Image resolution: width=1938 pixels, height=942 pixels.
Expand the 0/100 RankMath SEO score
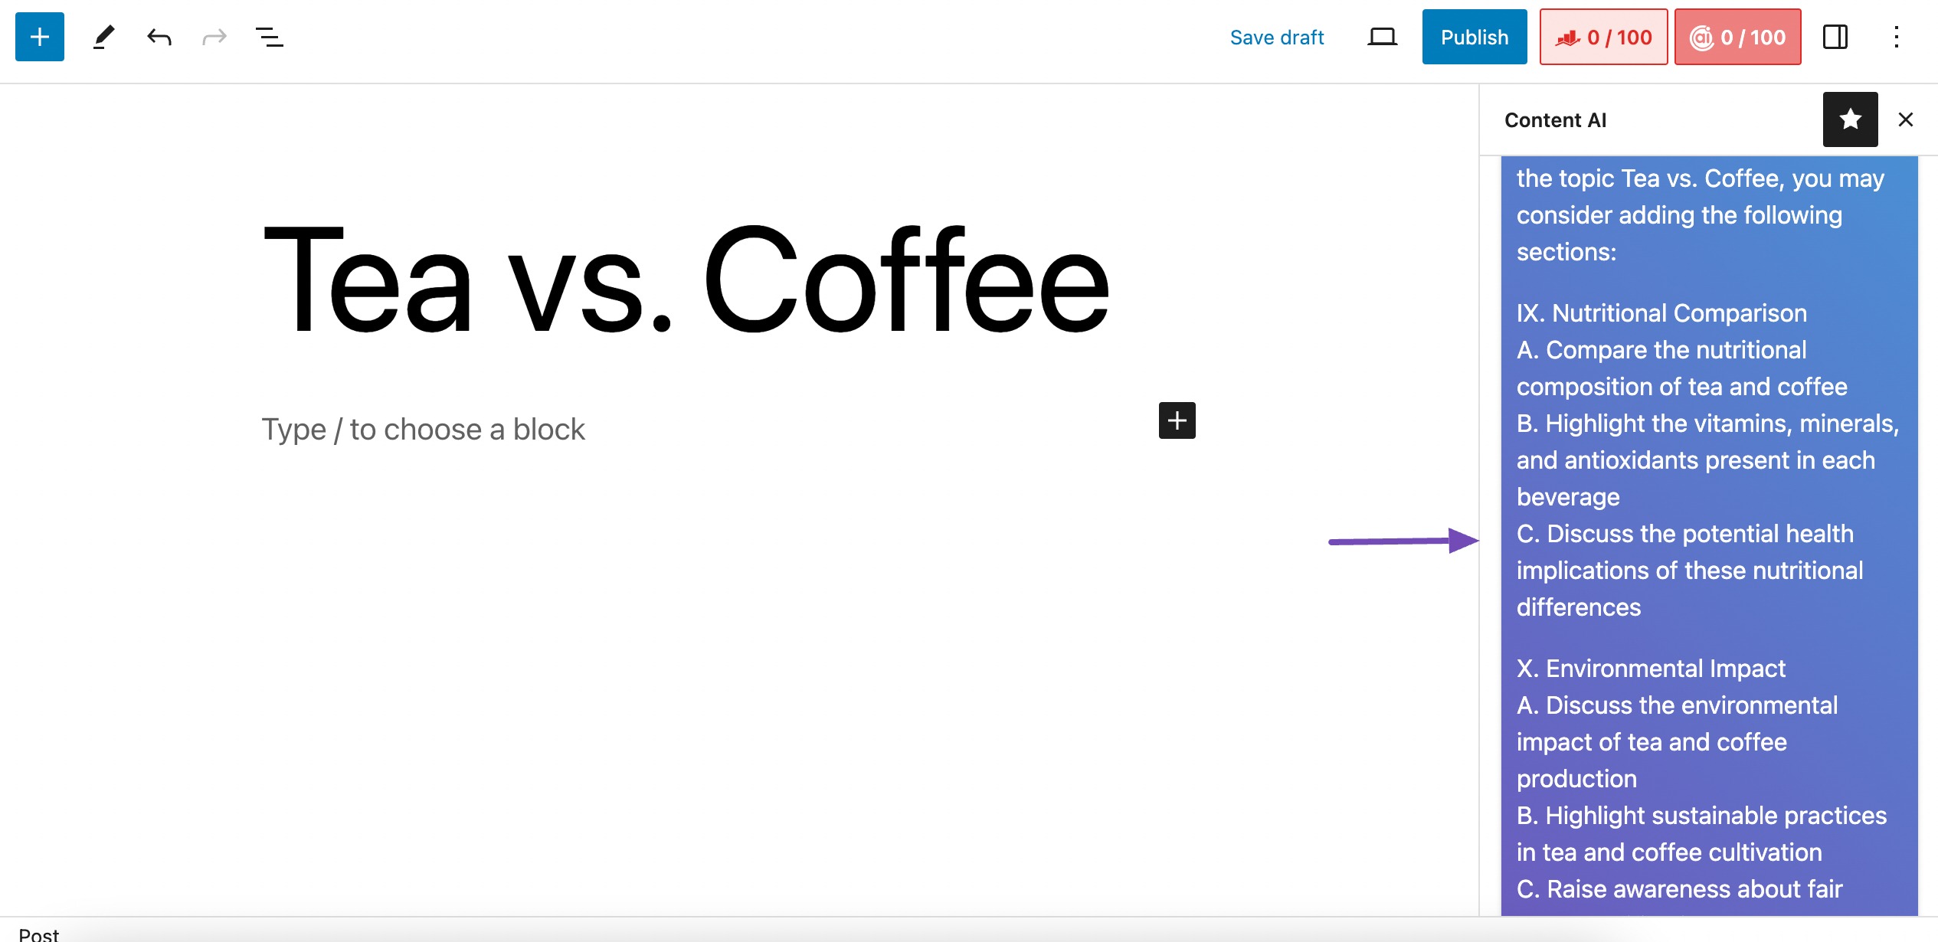pos(1602,36)
